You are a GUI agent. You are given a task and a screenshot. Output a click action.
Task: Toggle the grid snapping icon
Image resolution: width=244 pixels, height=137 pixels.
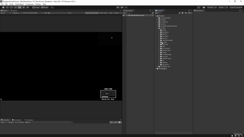[52, 8]
